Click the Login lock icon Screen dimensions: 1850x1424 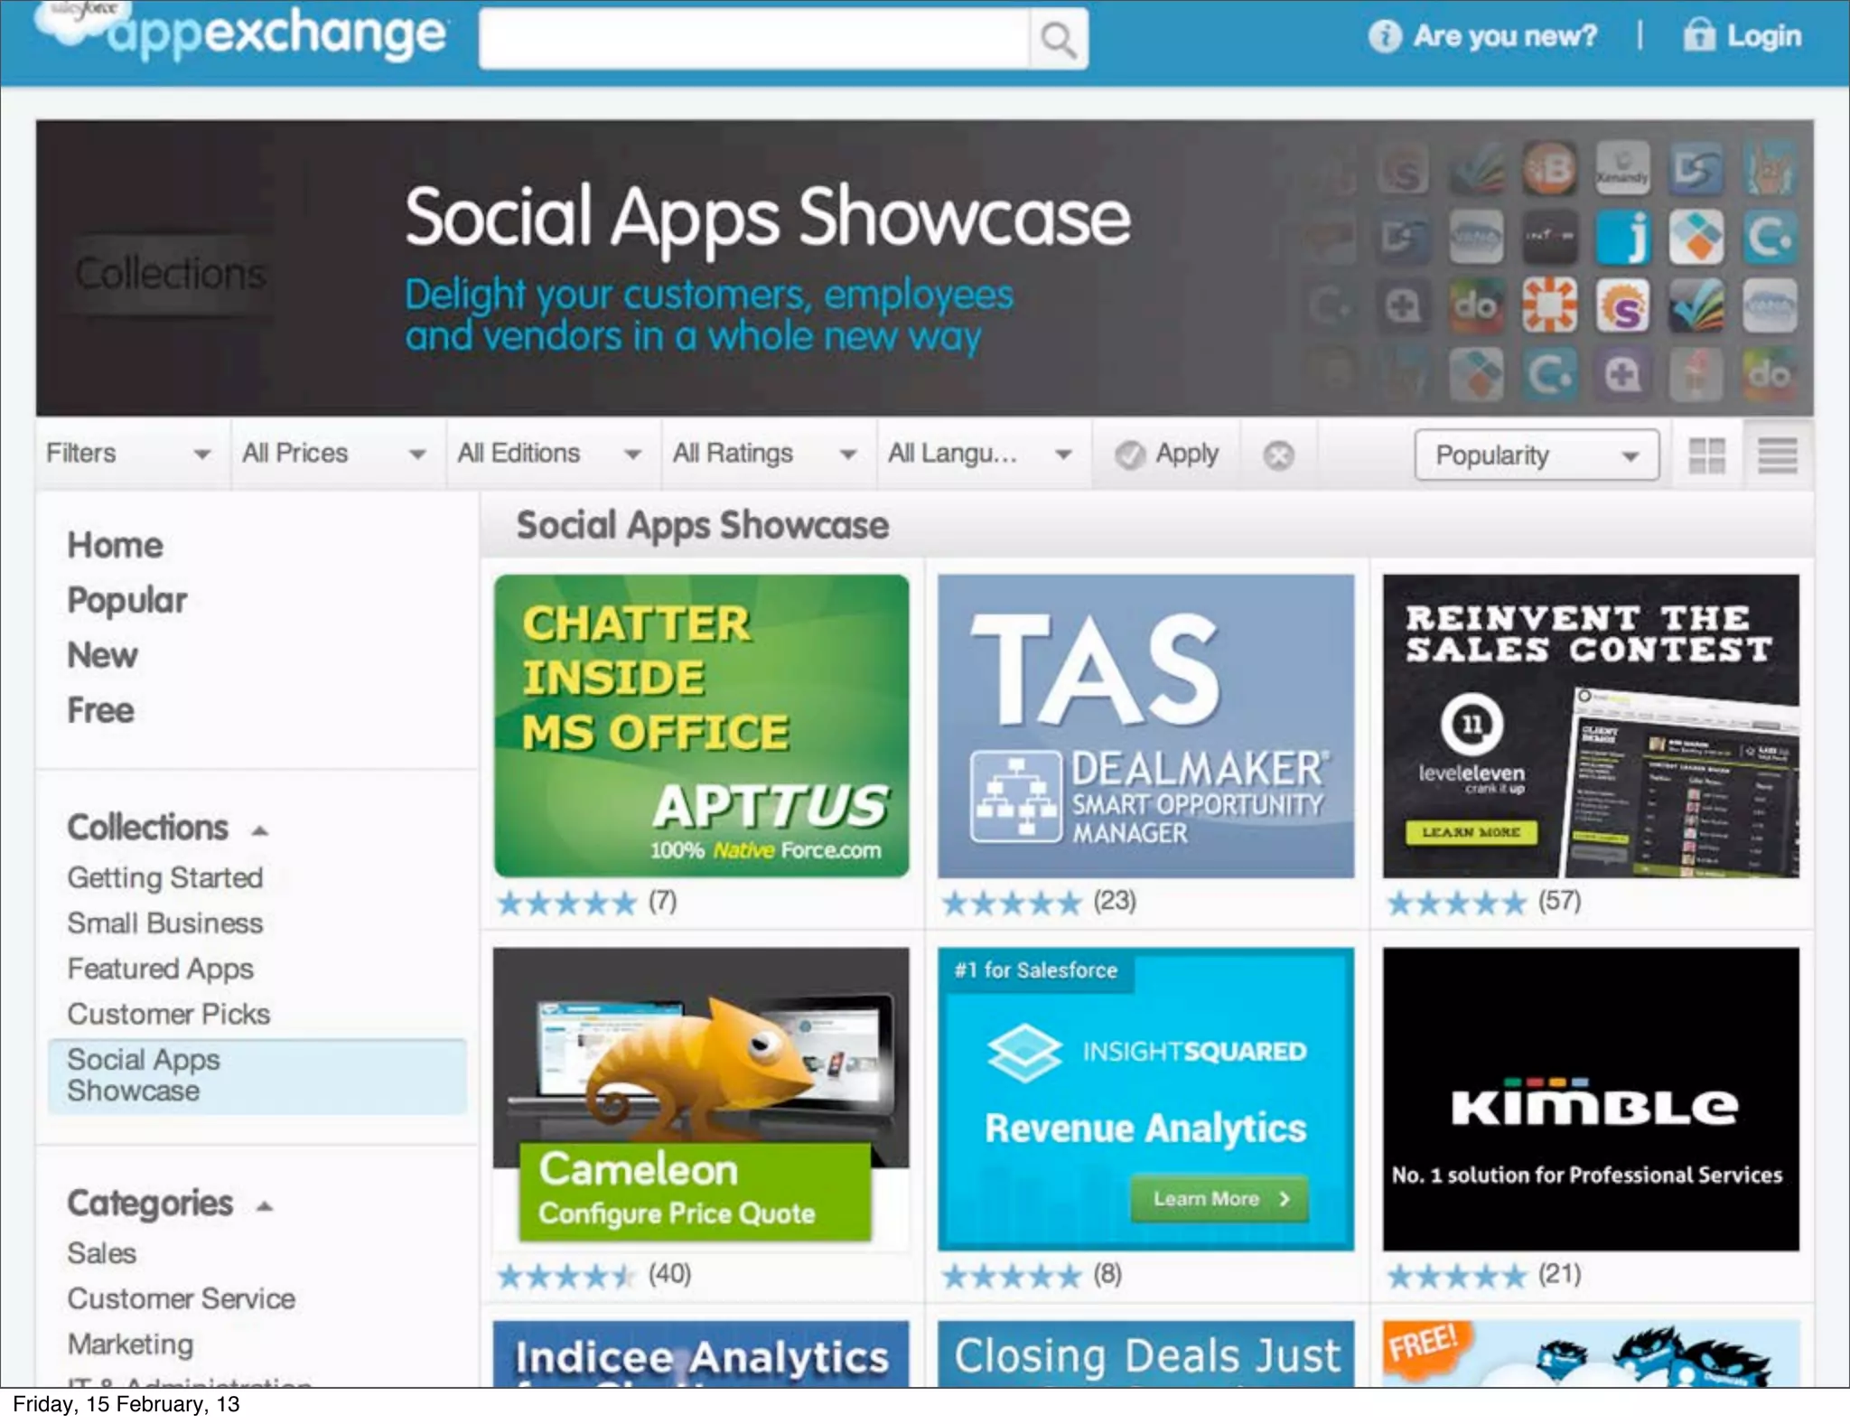(1698, 34)
